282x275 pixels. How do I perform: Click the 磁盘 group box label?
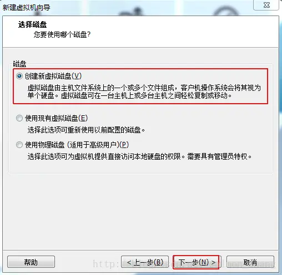(19, 64)
